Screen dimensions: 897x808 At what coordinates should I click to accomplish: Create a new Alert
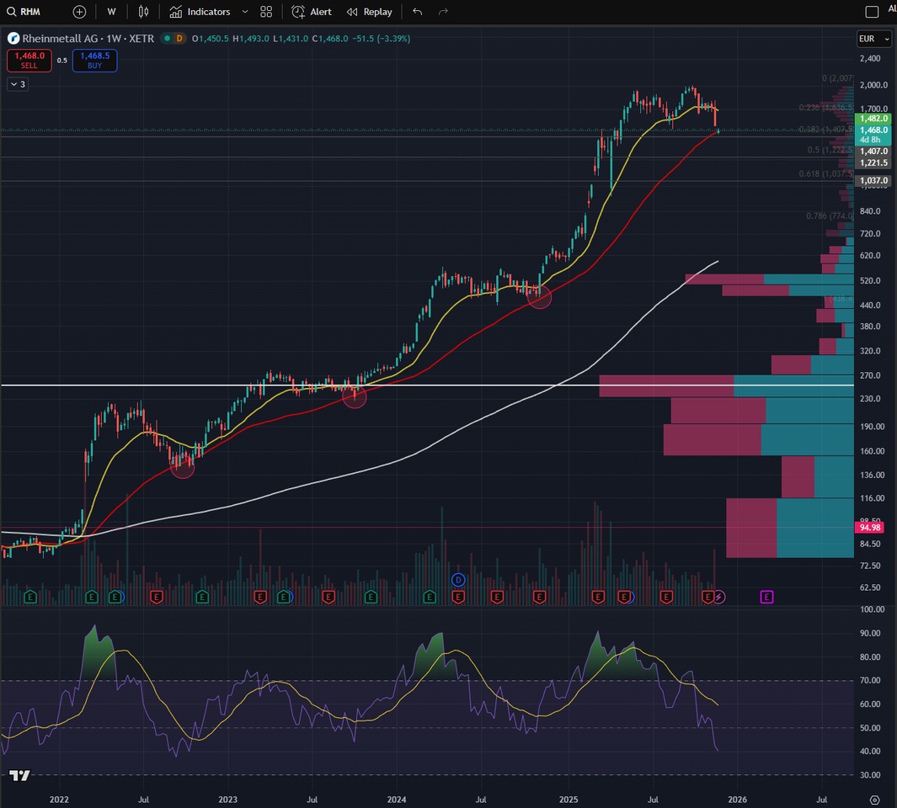(312, 12)
